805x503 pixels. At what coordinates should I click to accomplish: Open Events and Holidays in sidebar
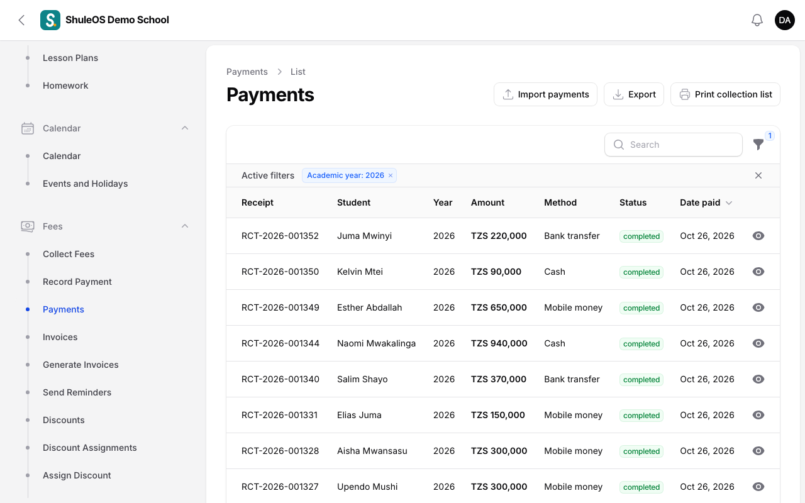coord(86,184)
